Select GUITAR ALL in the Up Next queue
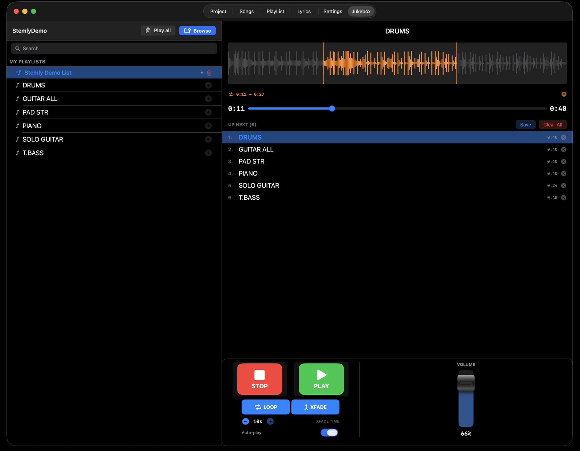The height and width of the screenshot is (451, 580). [397, 149]
